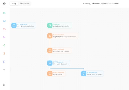Image resolution: width=129 pixels, height=90 pixels.
Task: Select the Receive o365 Mails webhook node
Action: pyautogui.click(x=59, y=25)
